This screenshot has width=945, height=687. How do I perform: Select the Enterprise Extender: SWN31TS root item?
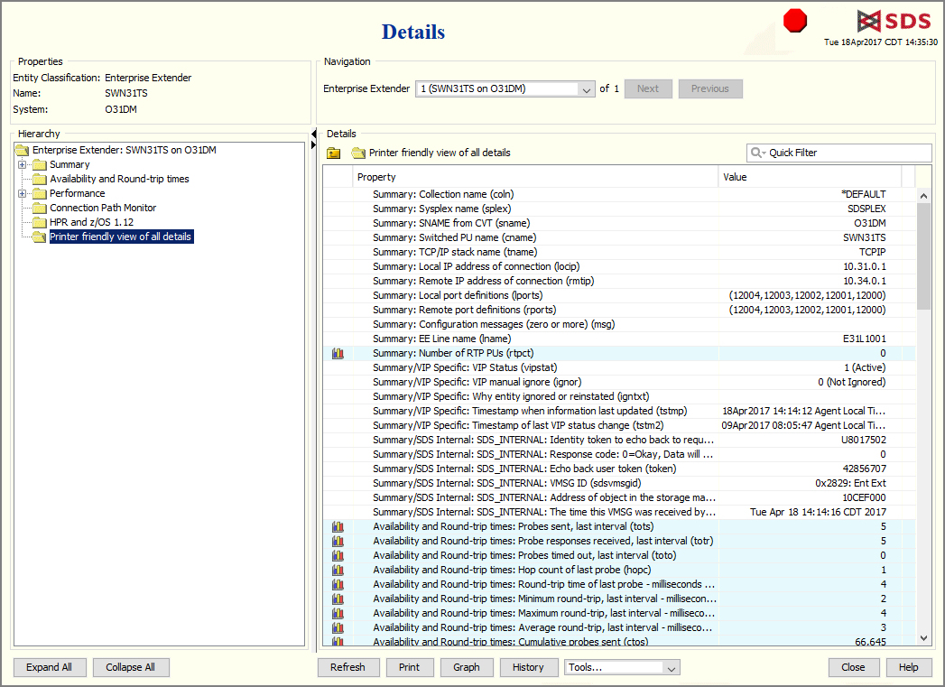click(x=125, y=150)
